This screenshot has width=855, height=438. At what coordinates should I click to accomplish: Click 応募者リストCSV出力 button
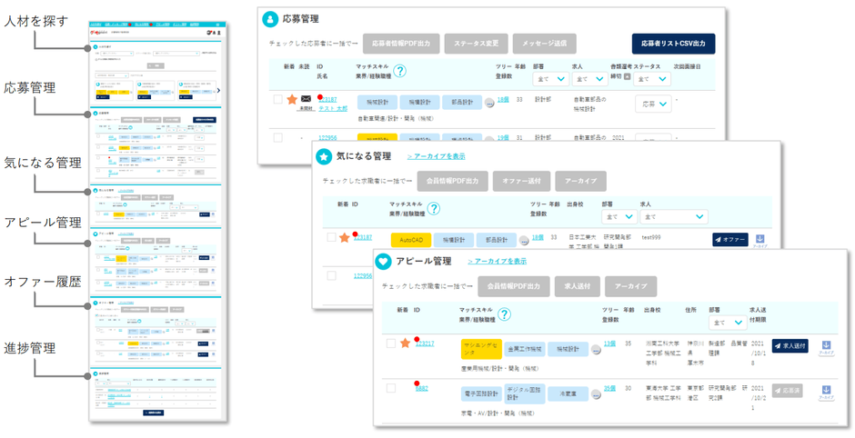click(x=673, y=43)
